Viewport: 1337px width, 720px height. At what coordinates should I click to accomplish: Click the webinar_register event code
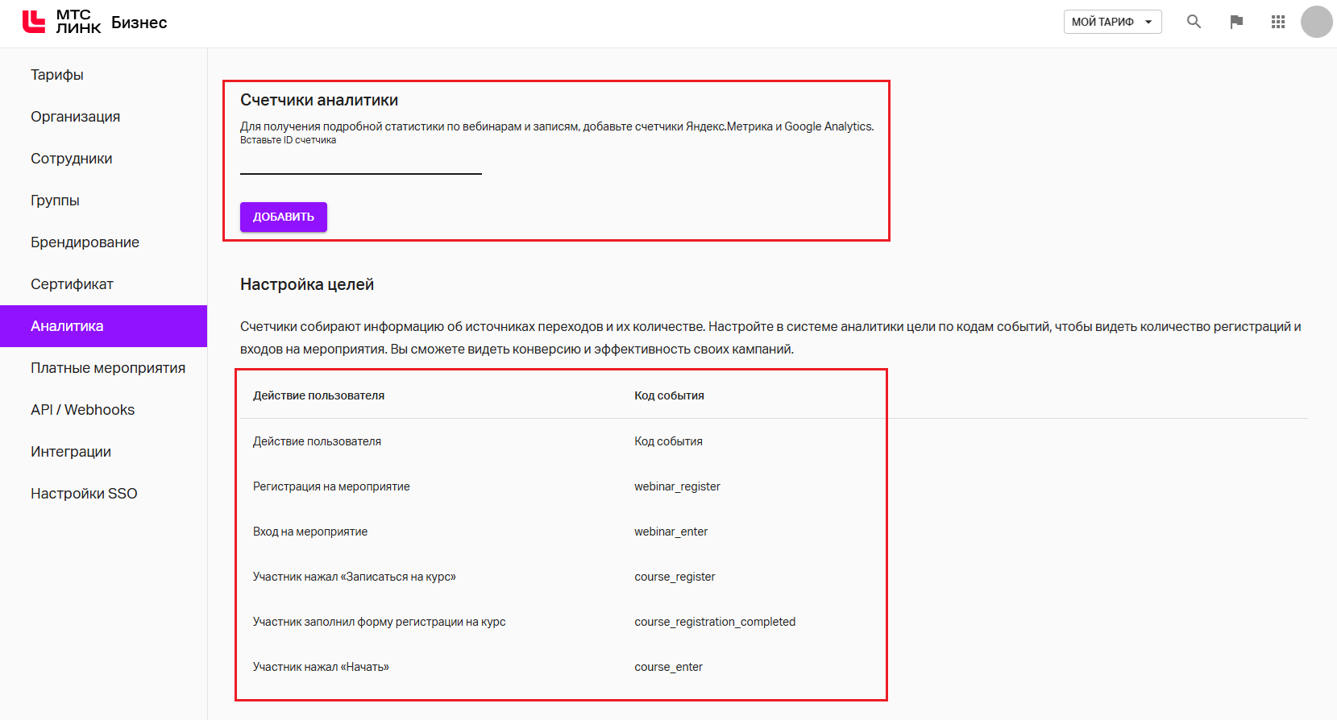click(677, 486)
